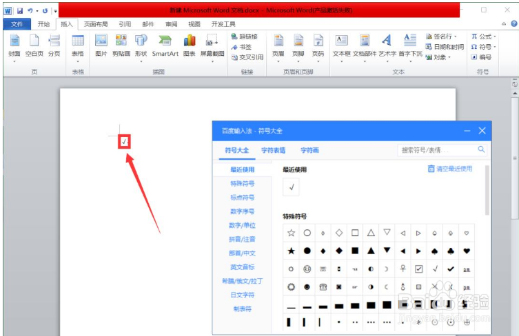Expand the Signature Line (签名行) dropdown
The width and height of the screenshot is (519, 336).
click(x=456, y=36)
